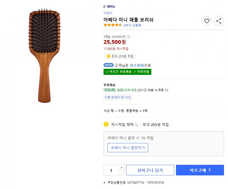Click the info icon beside original price

[128, 37]
